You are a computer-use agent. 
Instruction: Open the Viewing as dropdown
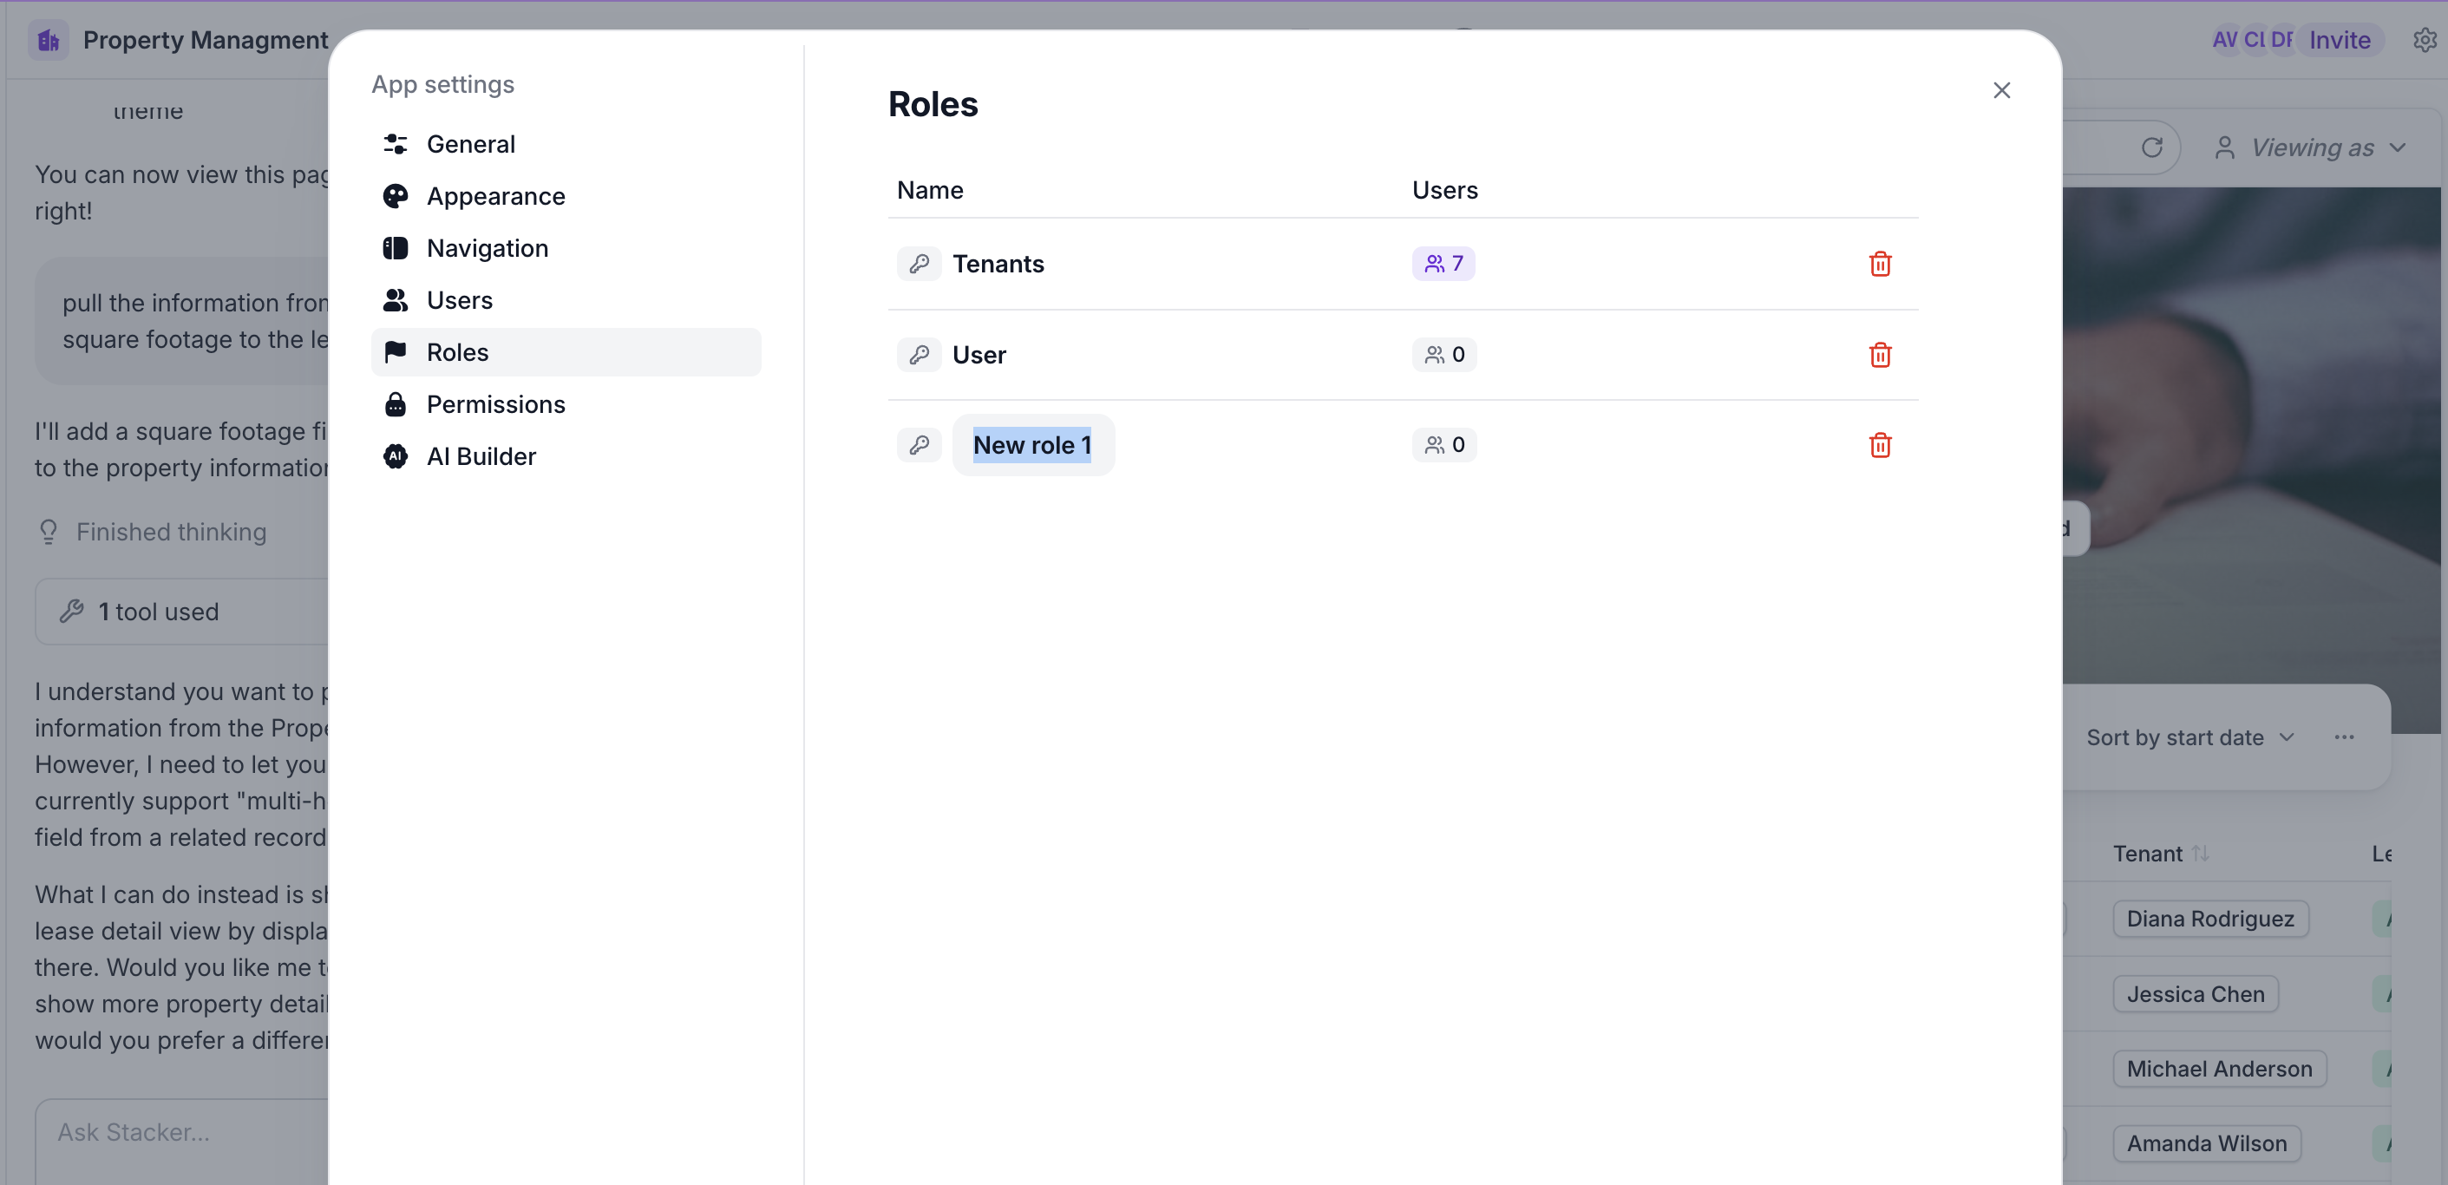point(2310,147)
